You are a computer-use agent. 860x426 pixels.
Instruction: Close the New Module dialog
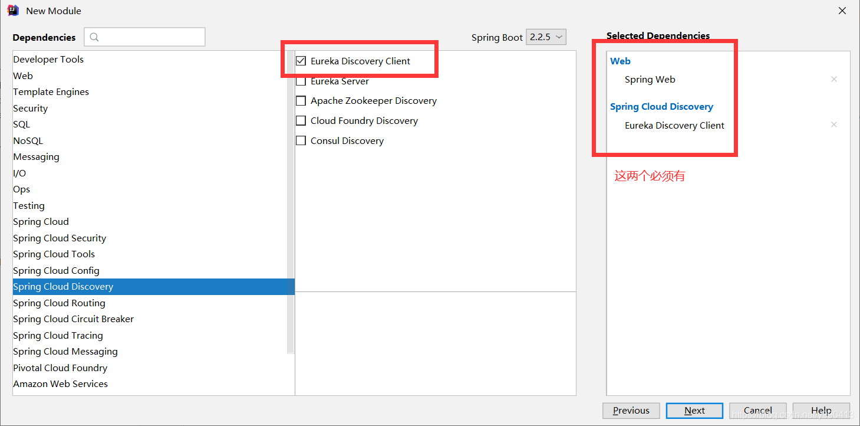pos(842,11)
